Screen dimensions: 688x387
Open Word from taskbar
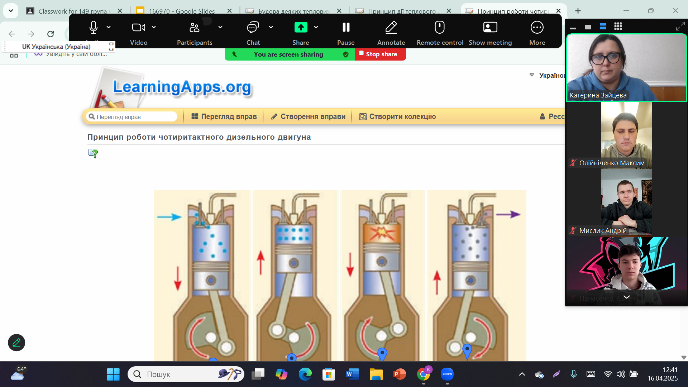pyautogui.click(x=352, y=374)
